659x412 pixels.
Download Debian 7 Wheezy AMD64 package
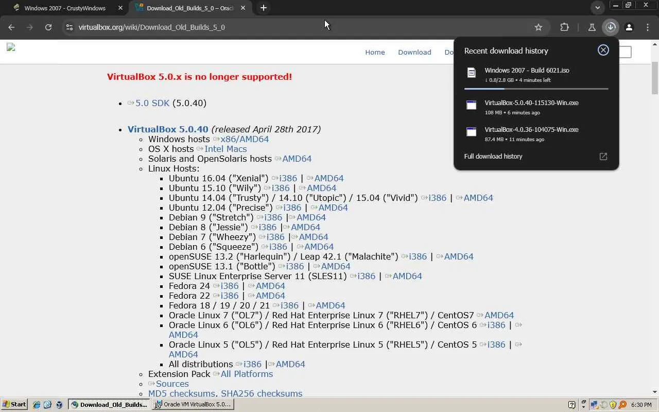pyautogui.click(x=314, y=237)
